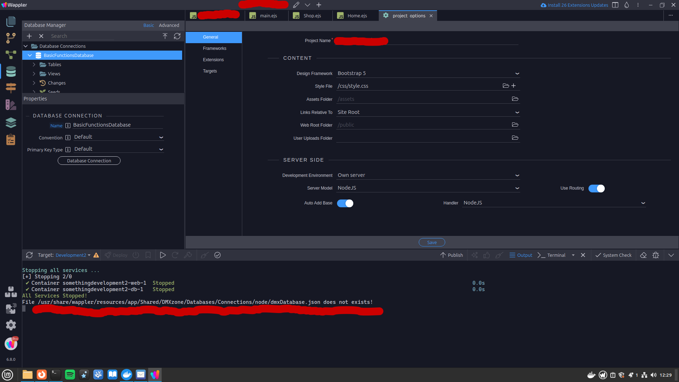Screen dimensions: 679x382
Task: Click play icon in target toolbar
Action: 163,255
